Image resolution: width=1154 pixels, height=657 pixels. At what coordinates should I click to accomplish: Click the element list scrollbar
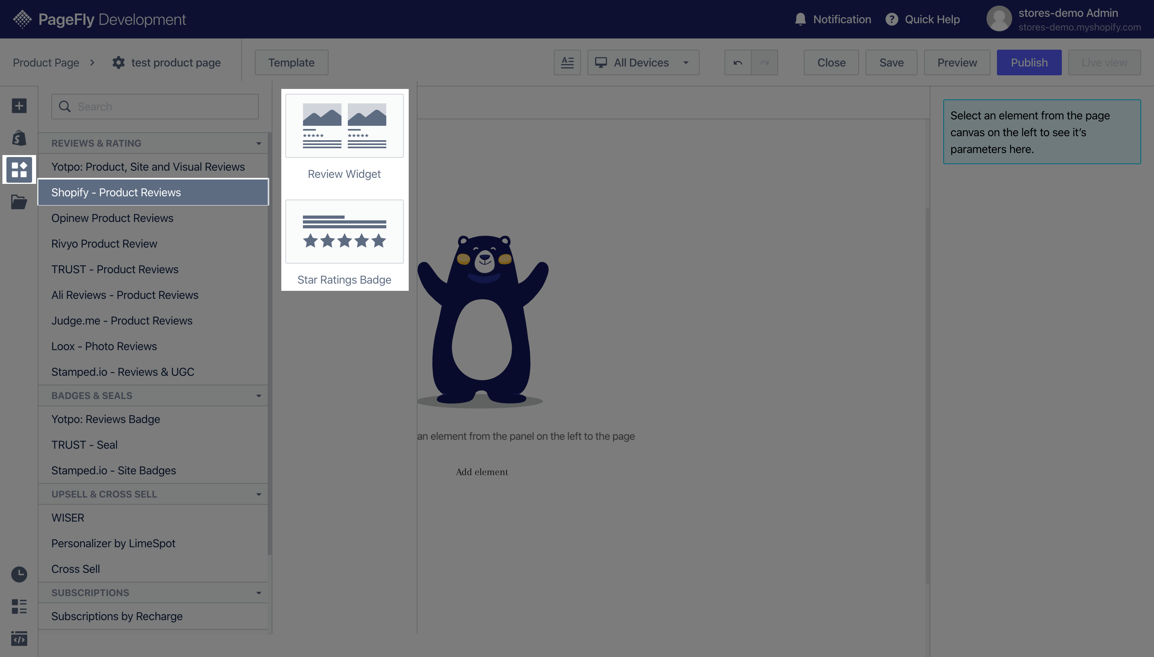(270, 343)
